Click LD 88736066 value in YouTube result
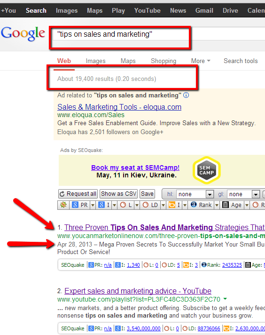The height and width of the screenshot is (335, 265). 209,328
